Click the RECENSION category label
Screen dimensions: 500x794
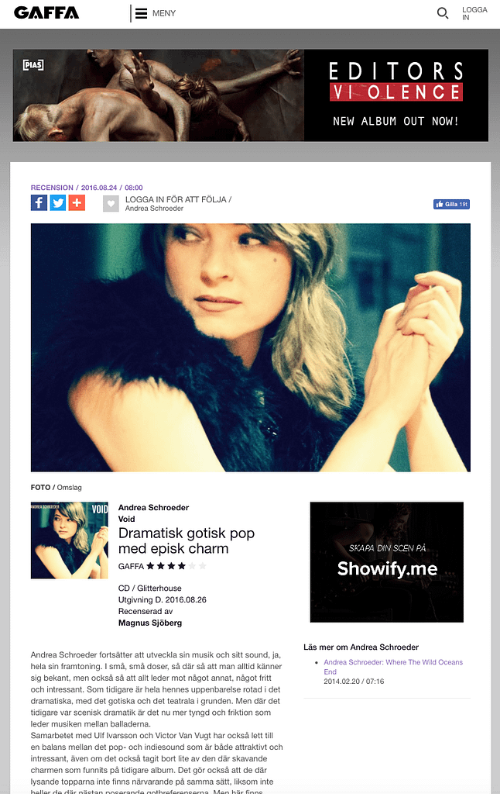[52, 188]
